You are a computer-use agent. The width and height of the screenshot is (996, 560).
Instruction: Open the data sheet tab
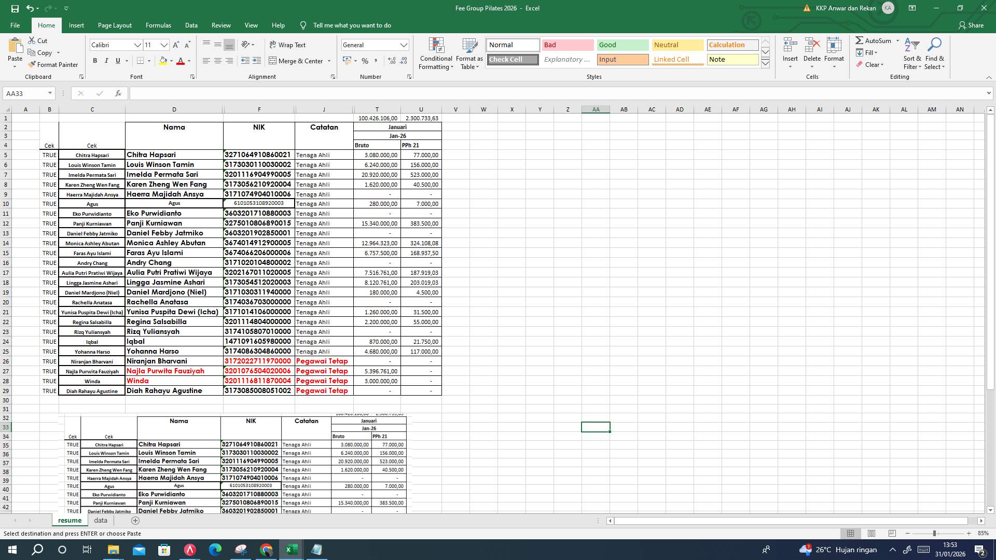pos(100,520)
